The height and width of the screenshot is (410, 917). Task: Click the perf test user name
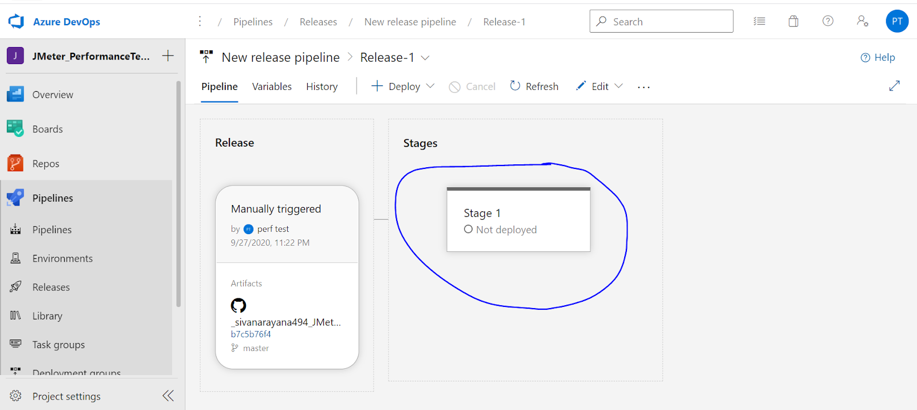pos(273,229)
